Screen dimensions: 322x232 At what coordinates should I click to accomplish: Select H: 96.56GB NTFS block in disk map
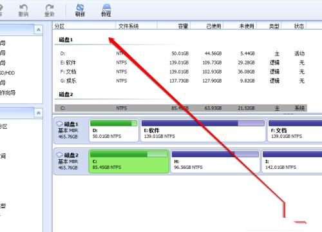click(x=215, y=162)
